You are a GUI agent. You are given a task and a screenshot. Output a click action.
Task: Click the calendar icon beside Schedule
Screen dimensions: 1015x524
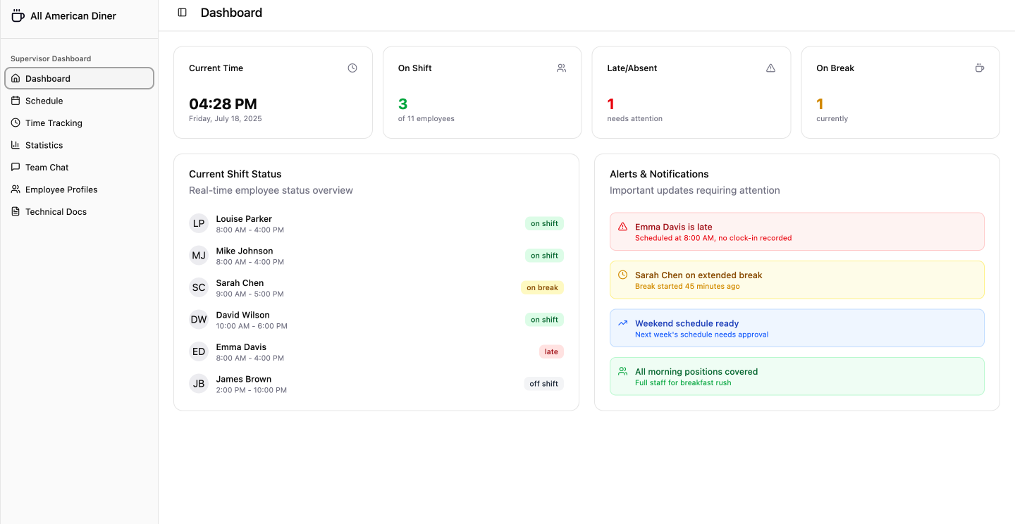click(x=16, y=100)
